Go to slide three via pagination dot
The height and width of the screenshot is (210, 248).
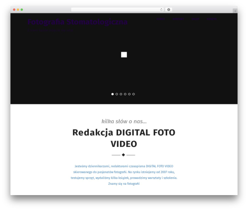pos(121,94)
